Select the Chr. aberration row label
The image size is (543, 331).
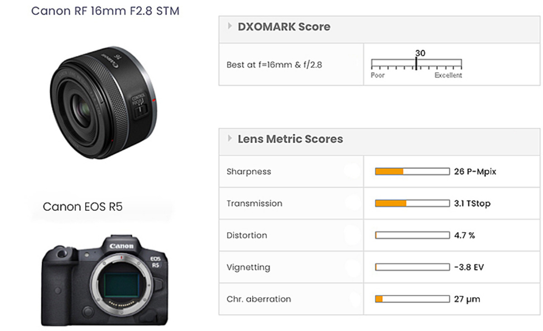(x=258, y=299)
